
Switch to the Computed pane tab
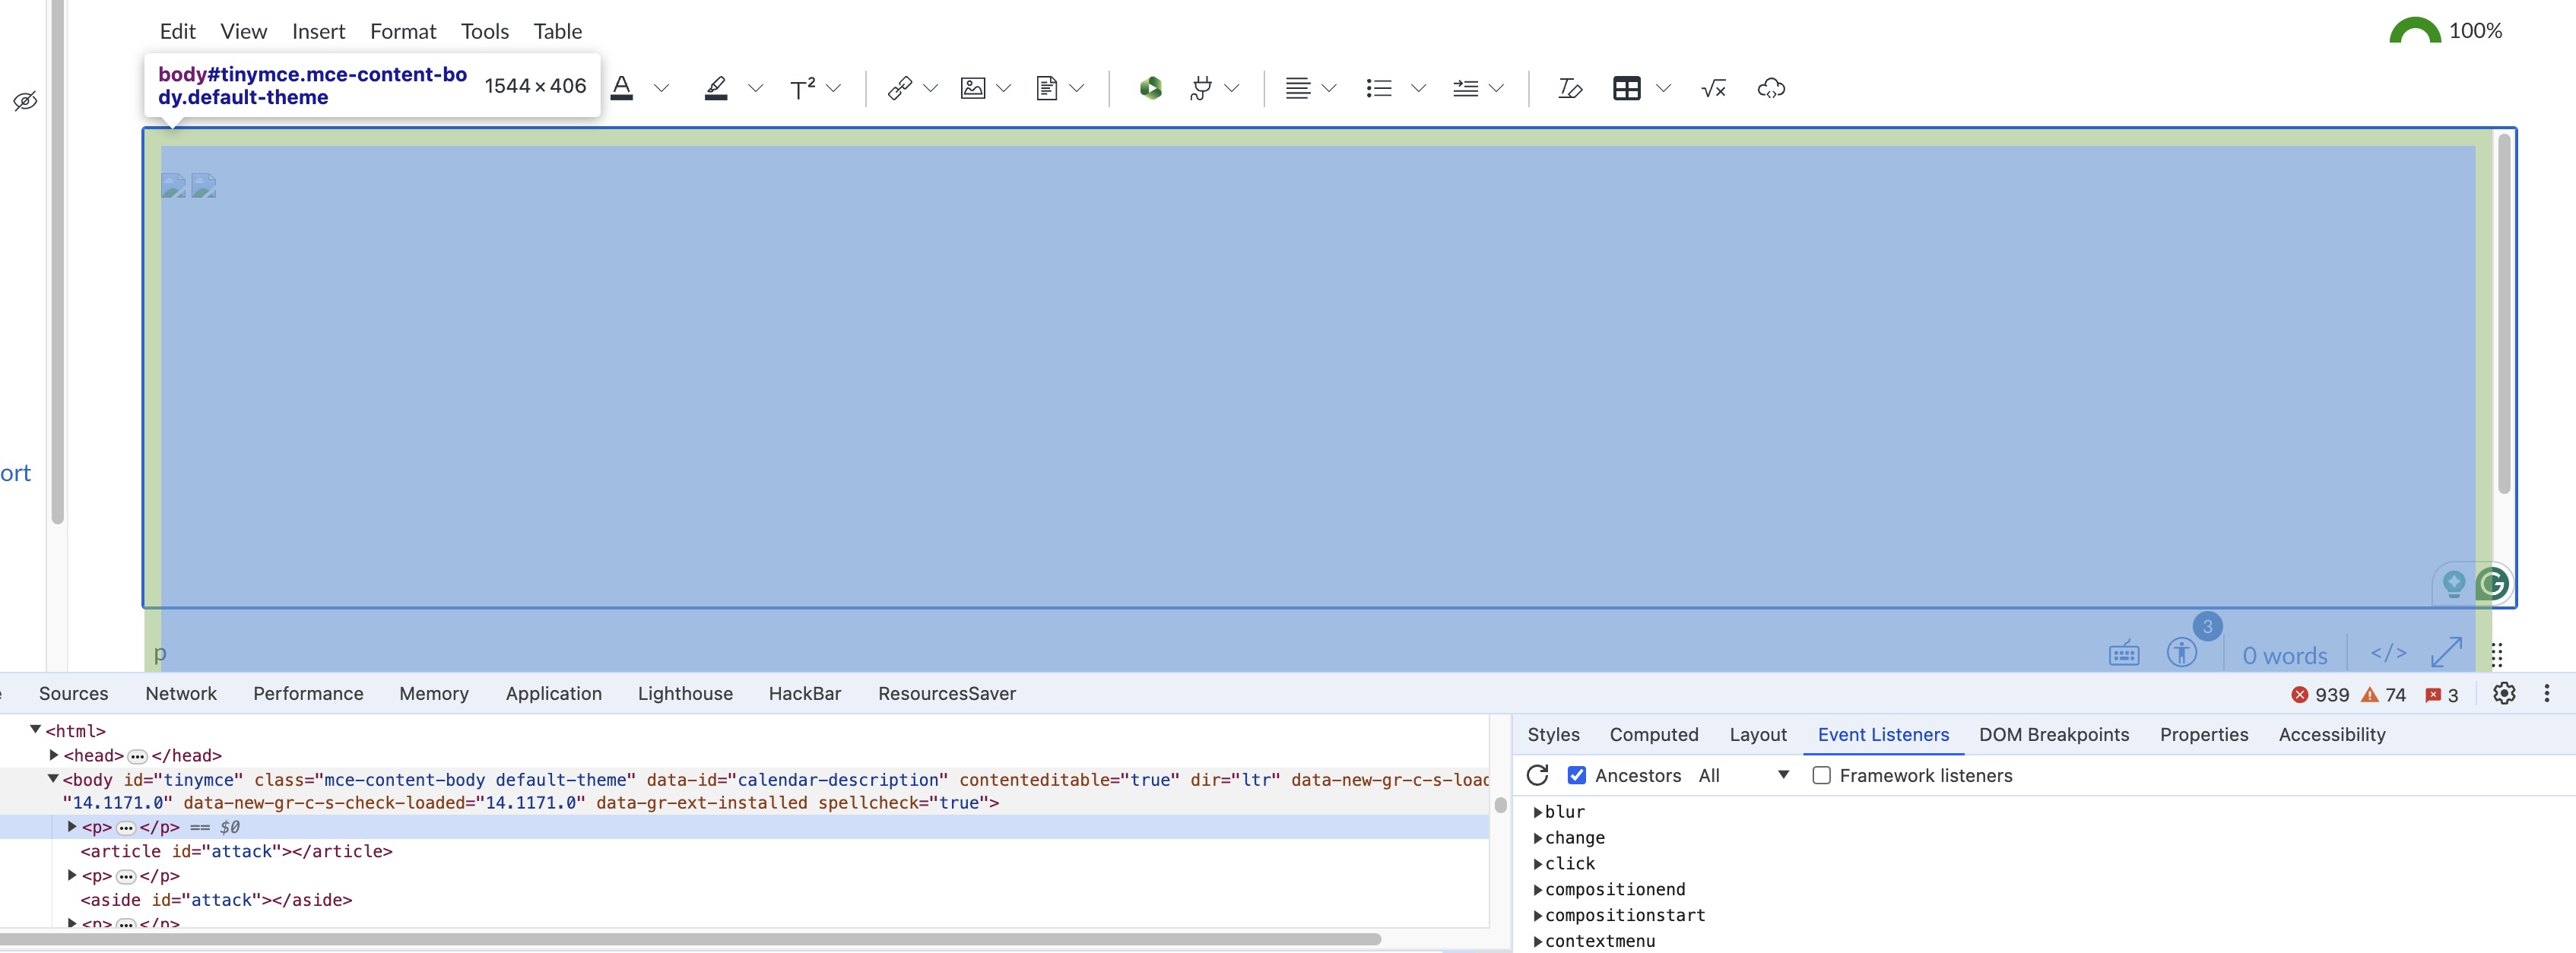point(1654,734)
